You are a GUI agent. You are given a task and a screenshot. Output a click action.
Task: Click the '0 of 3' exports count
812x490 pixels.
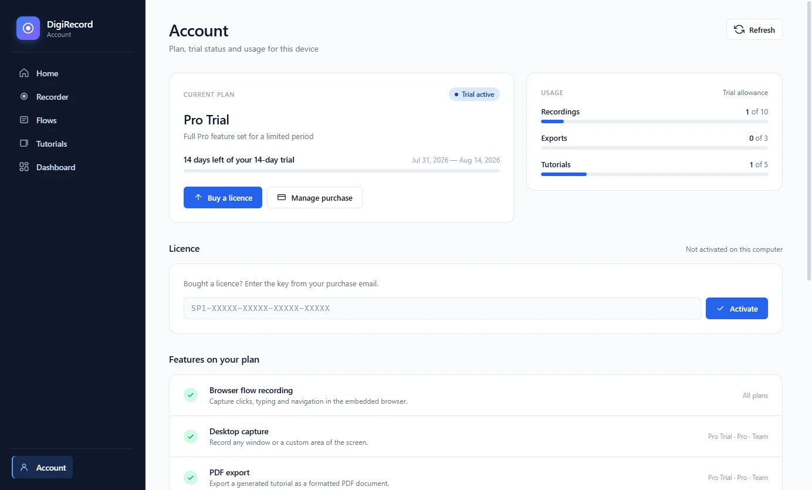coord(759,138)
